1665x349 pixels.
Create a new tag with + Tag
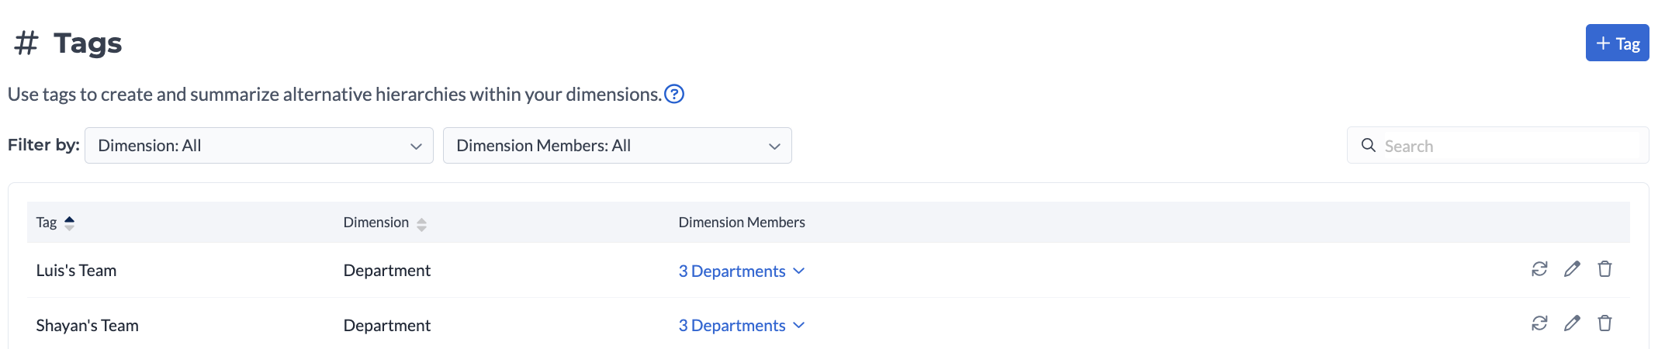point(1617,43)
